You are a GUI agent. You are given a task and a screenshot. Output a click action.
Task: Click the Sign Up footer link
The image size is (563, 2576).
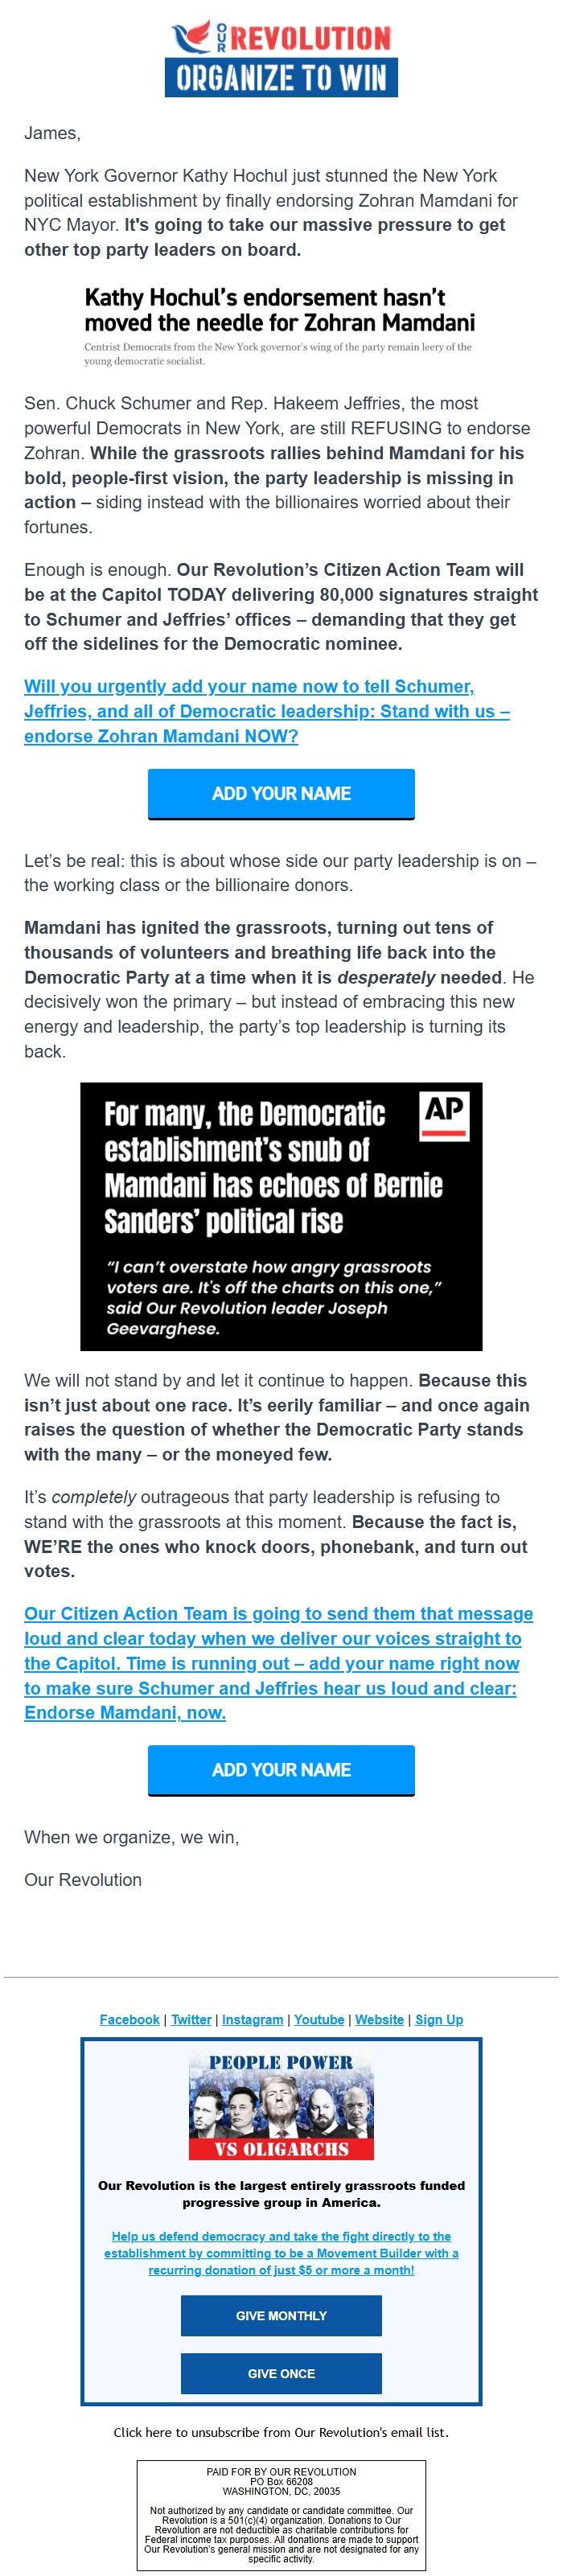tap(439, 2020)
